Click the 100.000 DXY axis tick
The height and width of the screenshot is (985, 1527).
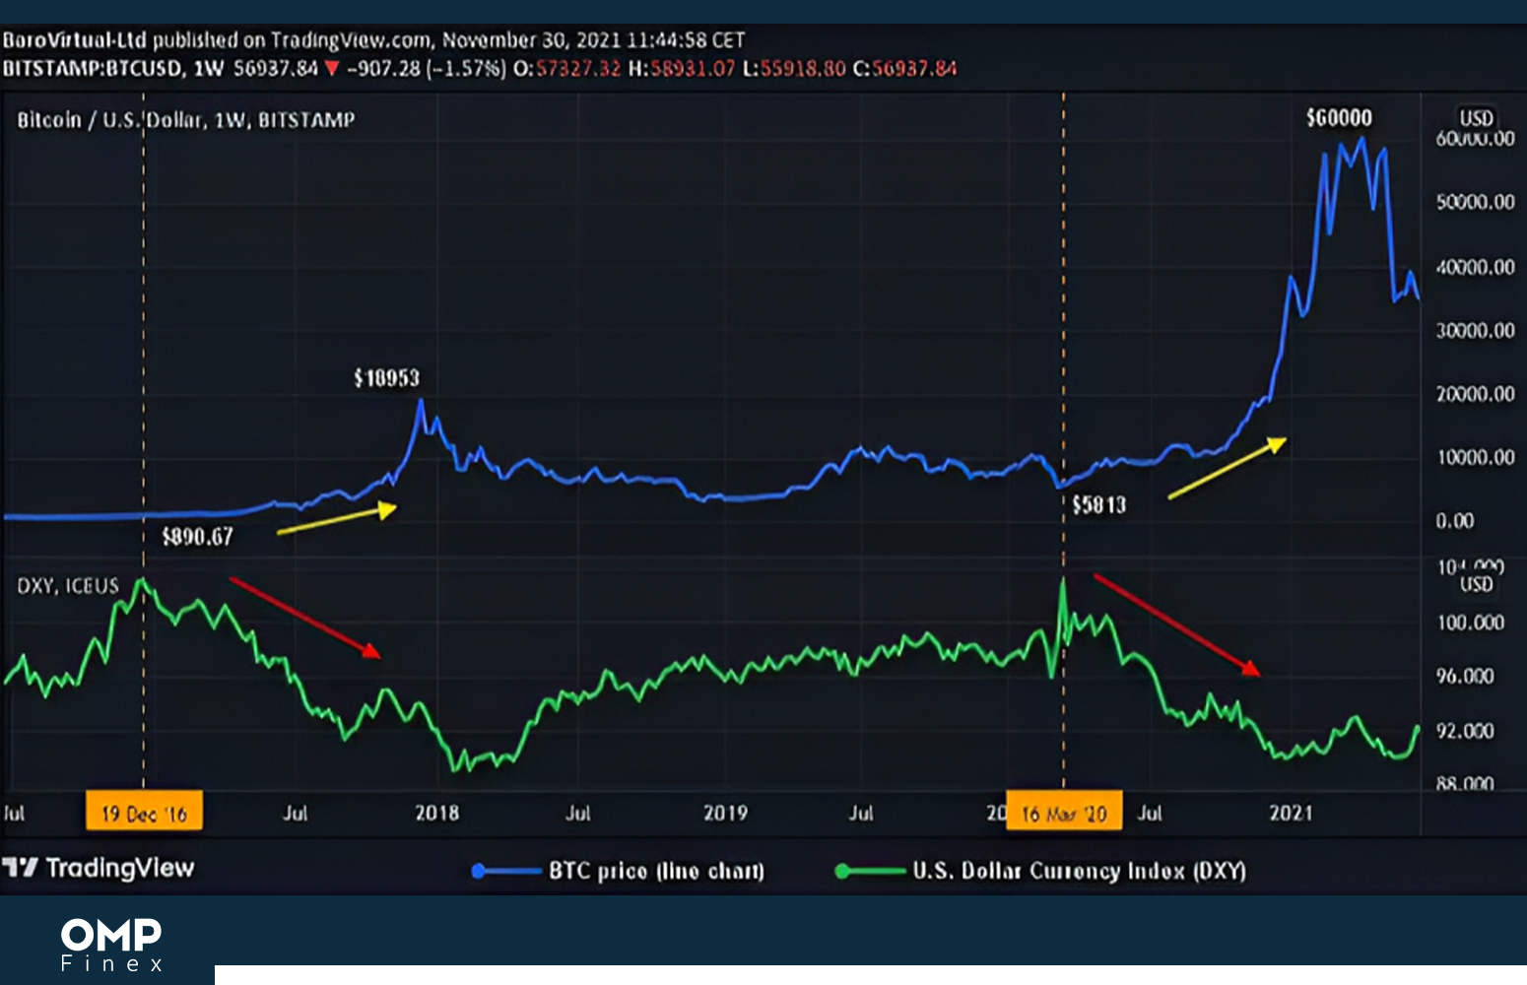(x=1471, y=623)
